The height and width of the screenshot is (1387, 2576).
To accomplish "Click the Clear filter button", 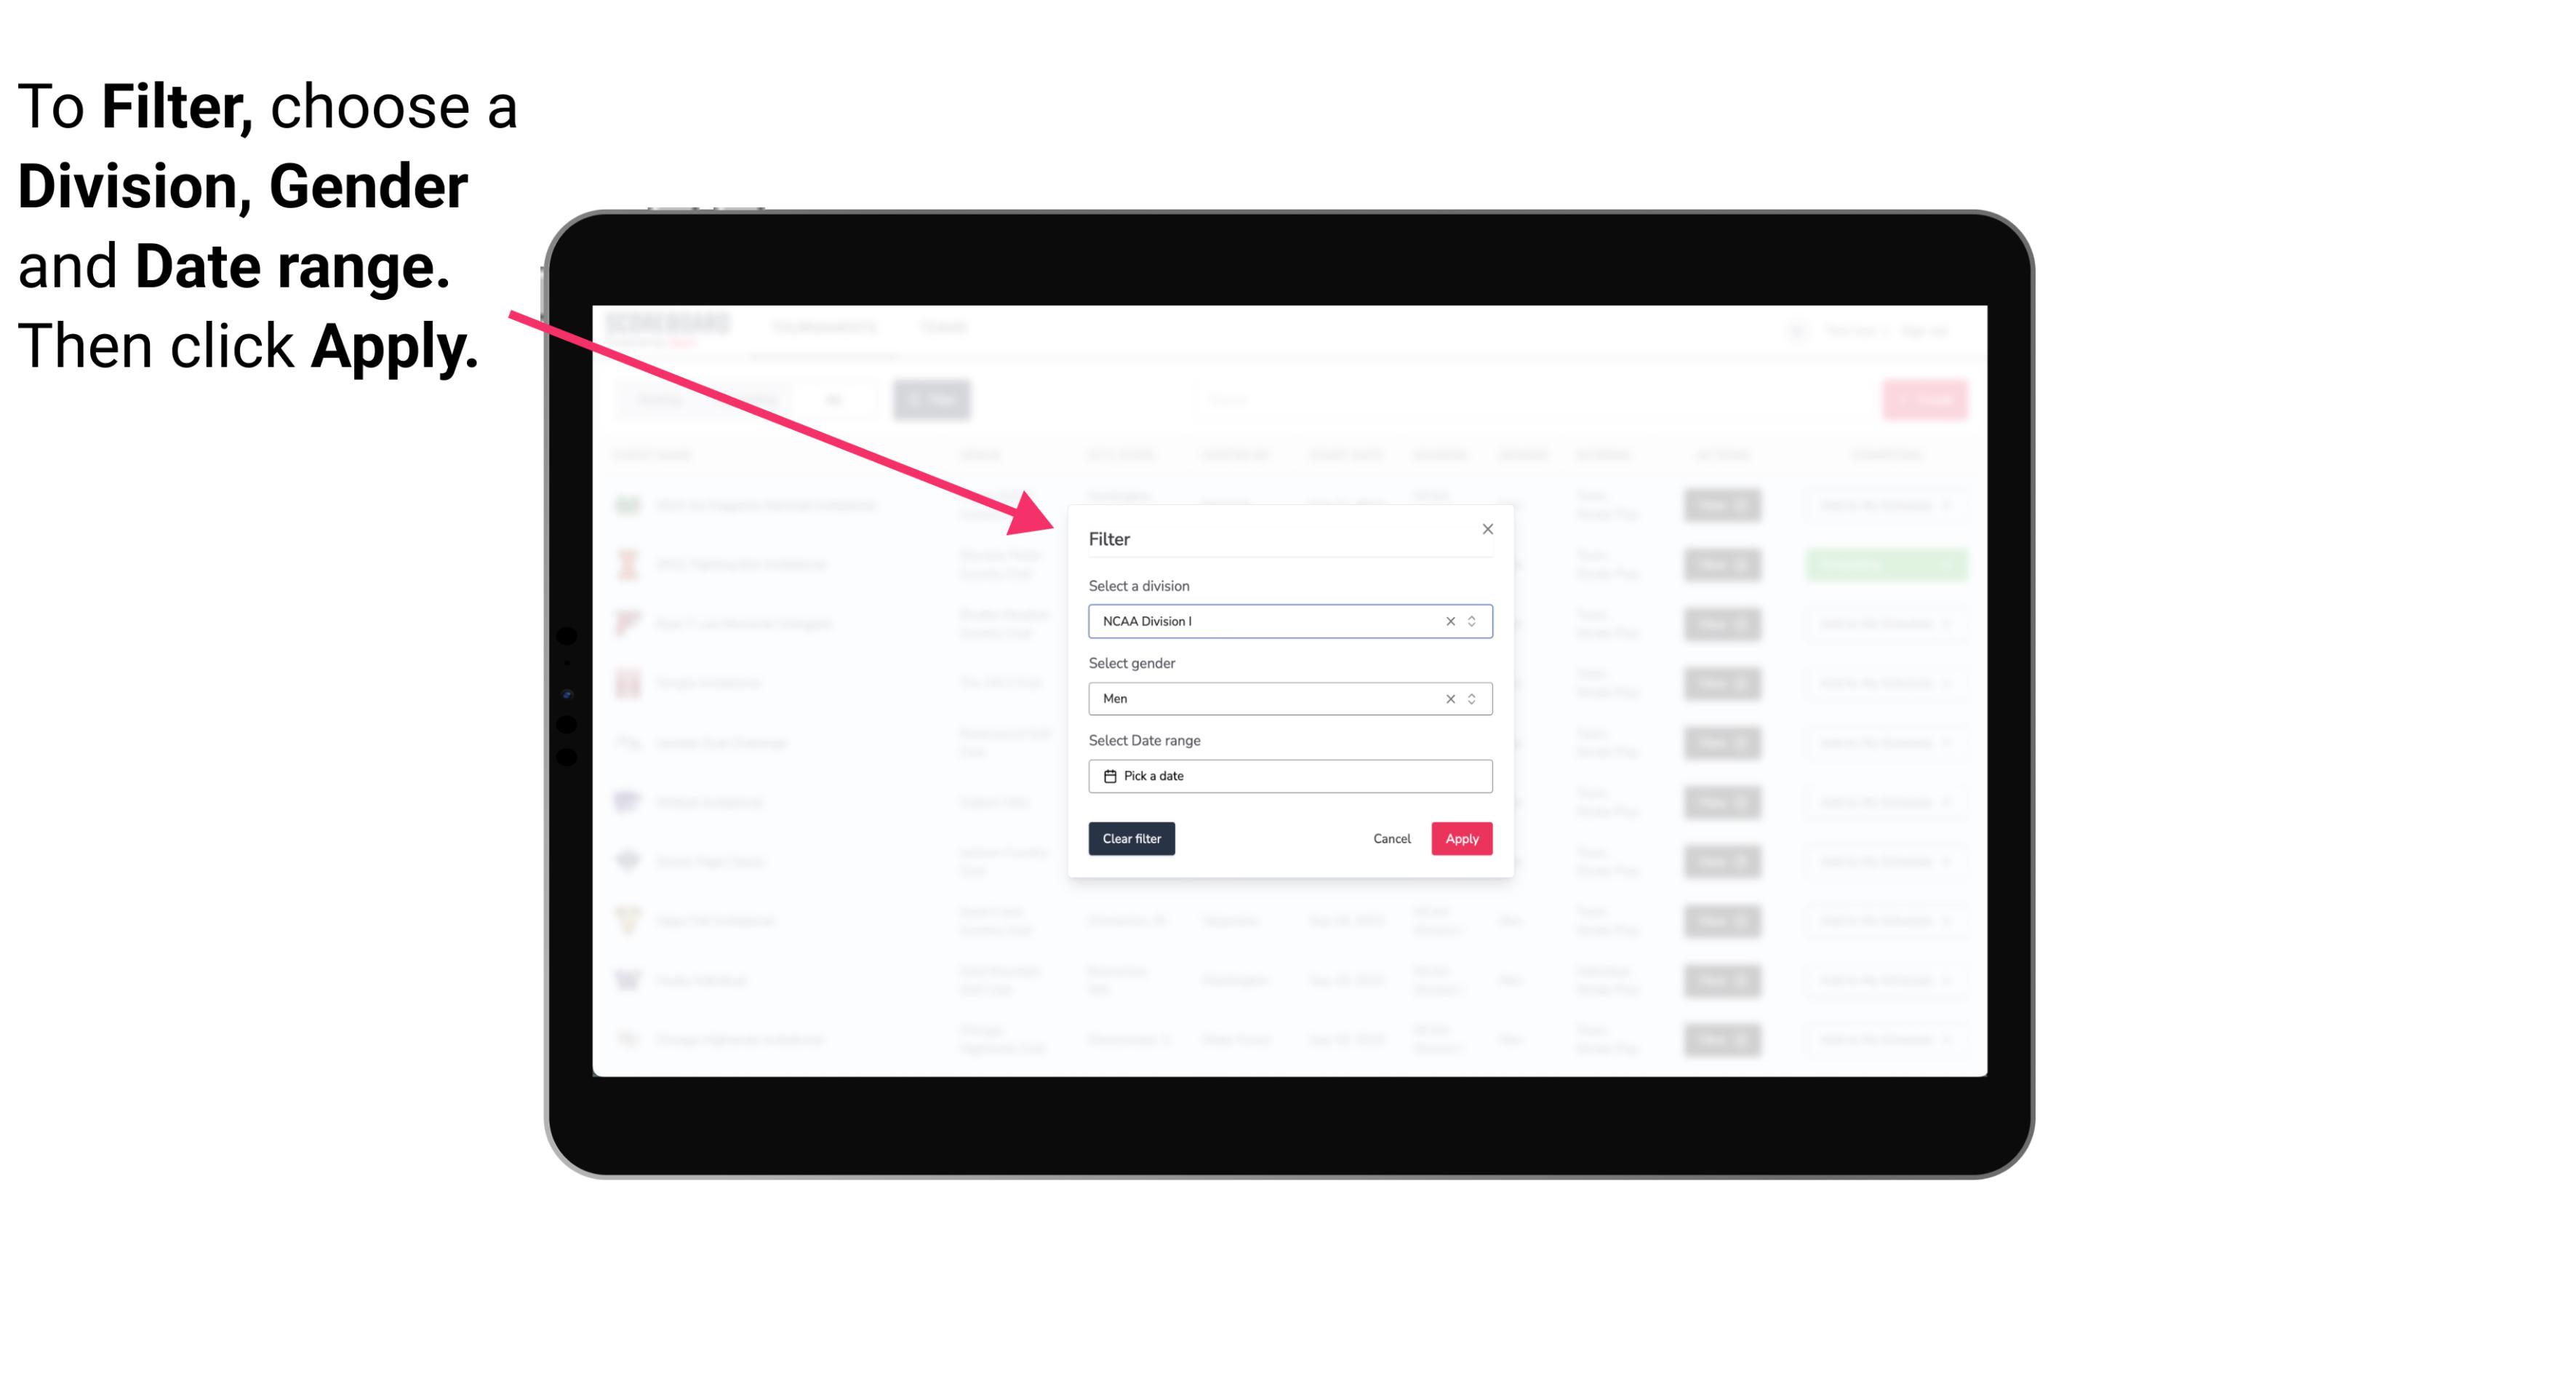I will tap(1132, 839).
